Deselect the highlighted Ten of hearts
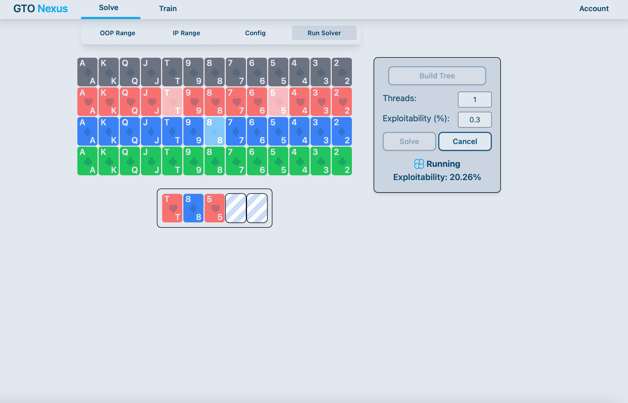The width and height of the screenshot is (628, 403). click(x=172, y=102)
